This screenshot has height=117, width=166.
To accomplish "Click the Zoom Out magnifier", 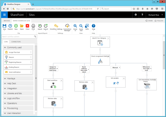I will pos(81,26).
